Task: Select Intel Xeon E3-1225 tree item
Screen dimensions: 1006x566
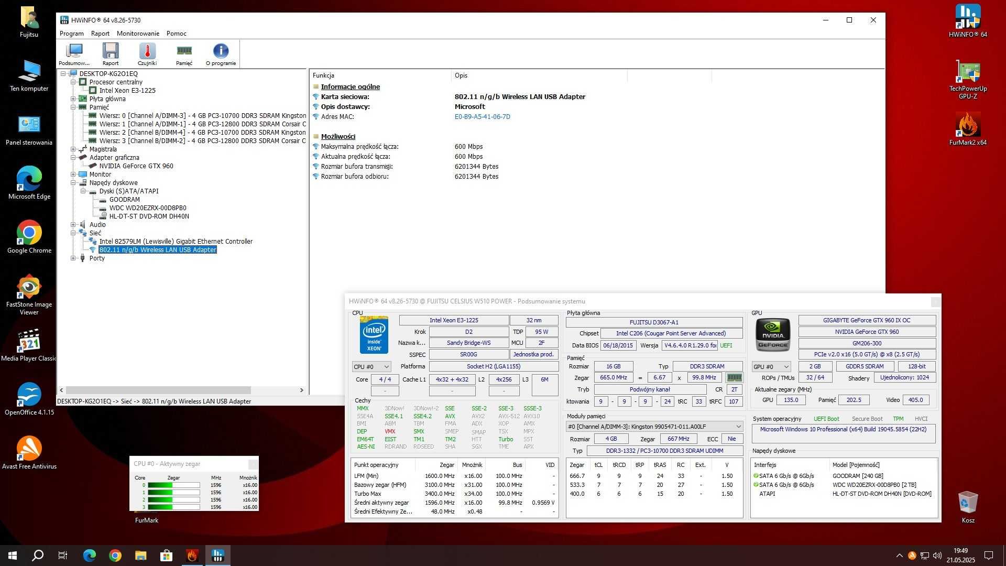Action: [127, 91]
